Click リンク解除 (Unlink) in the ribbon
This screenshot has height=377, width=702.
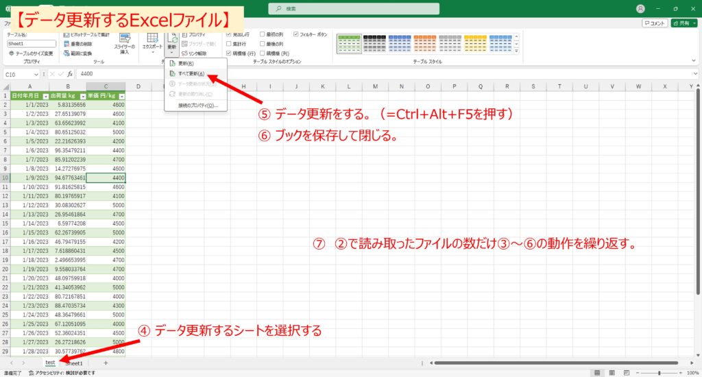(x=195, y=53)
